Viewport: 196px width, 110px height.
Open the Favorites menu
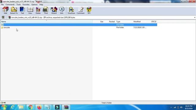pos(26,5)
